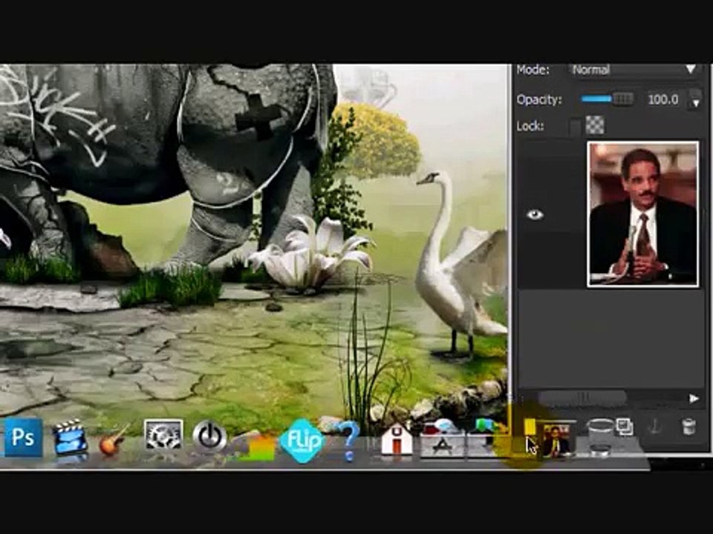Open Photoshop from the dock
This screenshot has height=534, width=713.
tap(23, 438)
